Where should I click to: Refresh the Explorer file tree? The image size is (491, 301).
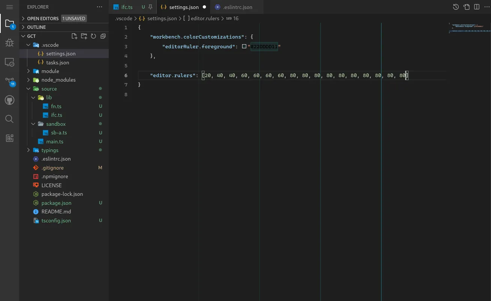coord(93,36)
